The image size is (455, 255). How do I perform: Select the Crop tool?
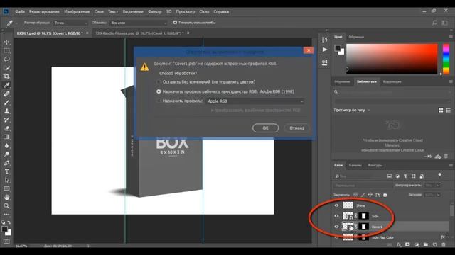6,76
